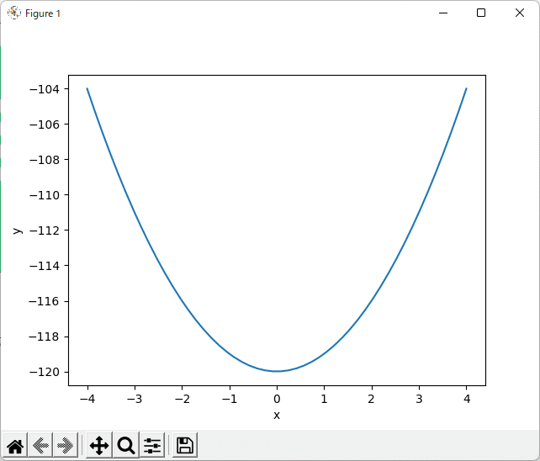
Task: Click y tick label −104
Action: pyautogui.click(x=45, y=89)
